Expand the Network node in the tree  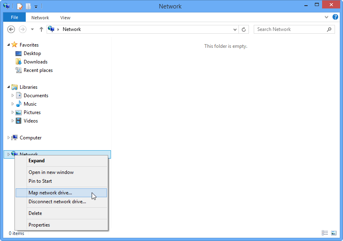(x=8, y=154)
